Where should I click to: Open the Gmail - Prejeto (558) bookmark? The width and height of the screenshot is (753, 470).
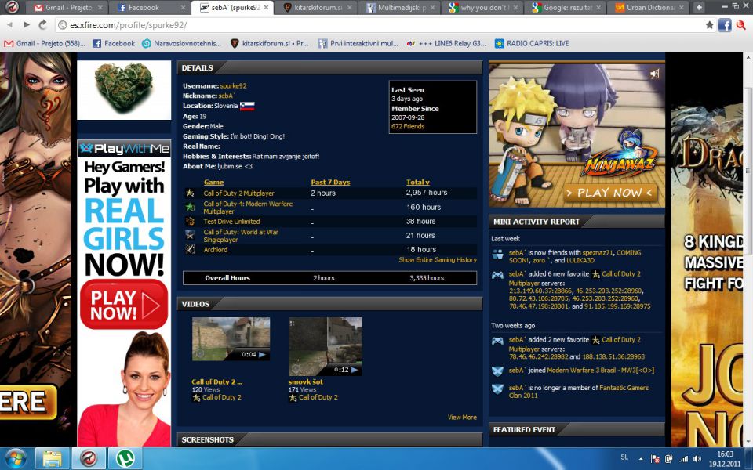[x=45, y=43]
